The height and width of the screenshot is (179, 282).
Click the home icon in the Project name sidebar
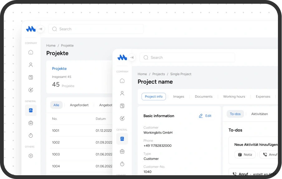coord(122,81)
